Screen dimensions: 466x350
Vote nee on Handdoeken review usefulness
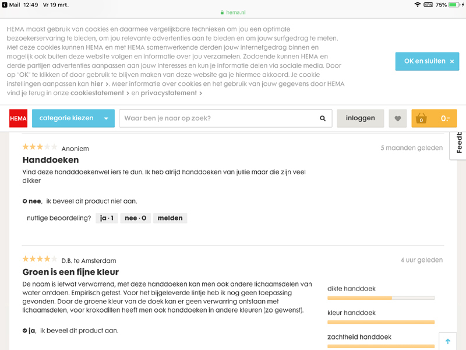pyautogui.click(x=136, y=218)
